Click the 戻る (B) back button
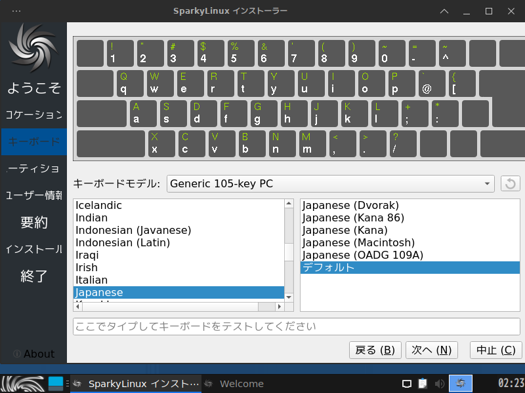Screen dimensions: 525x393 tap(375, 350)
